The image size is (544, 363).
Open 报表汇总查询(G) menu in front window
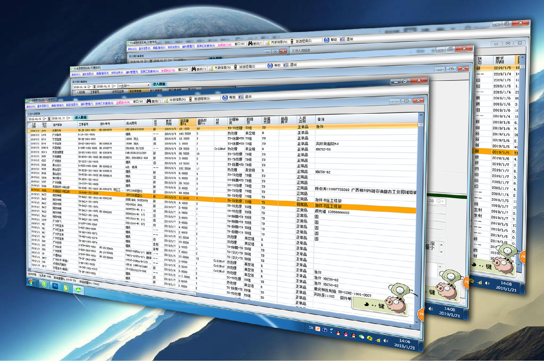pos(104,103)
